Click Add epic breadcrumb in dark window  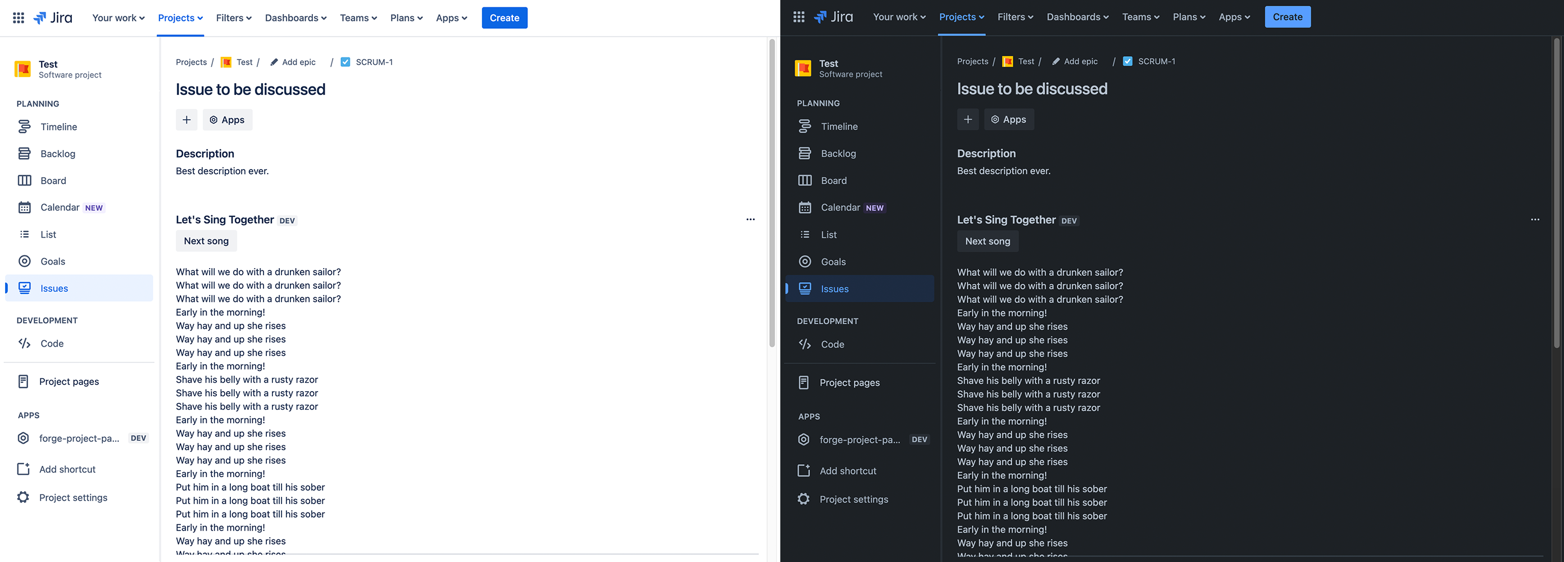coord(1075,61)
